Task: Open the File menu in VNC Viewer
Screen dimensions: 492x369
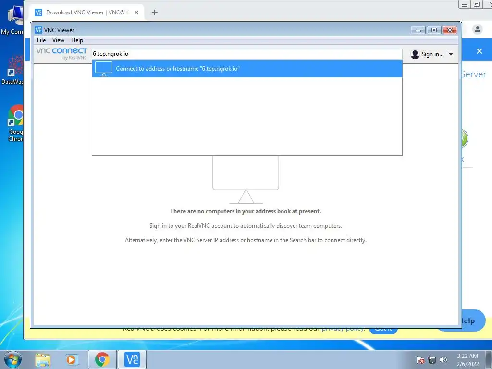Action: [41, 40]
